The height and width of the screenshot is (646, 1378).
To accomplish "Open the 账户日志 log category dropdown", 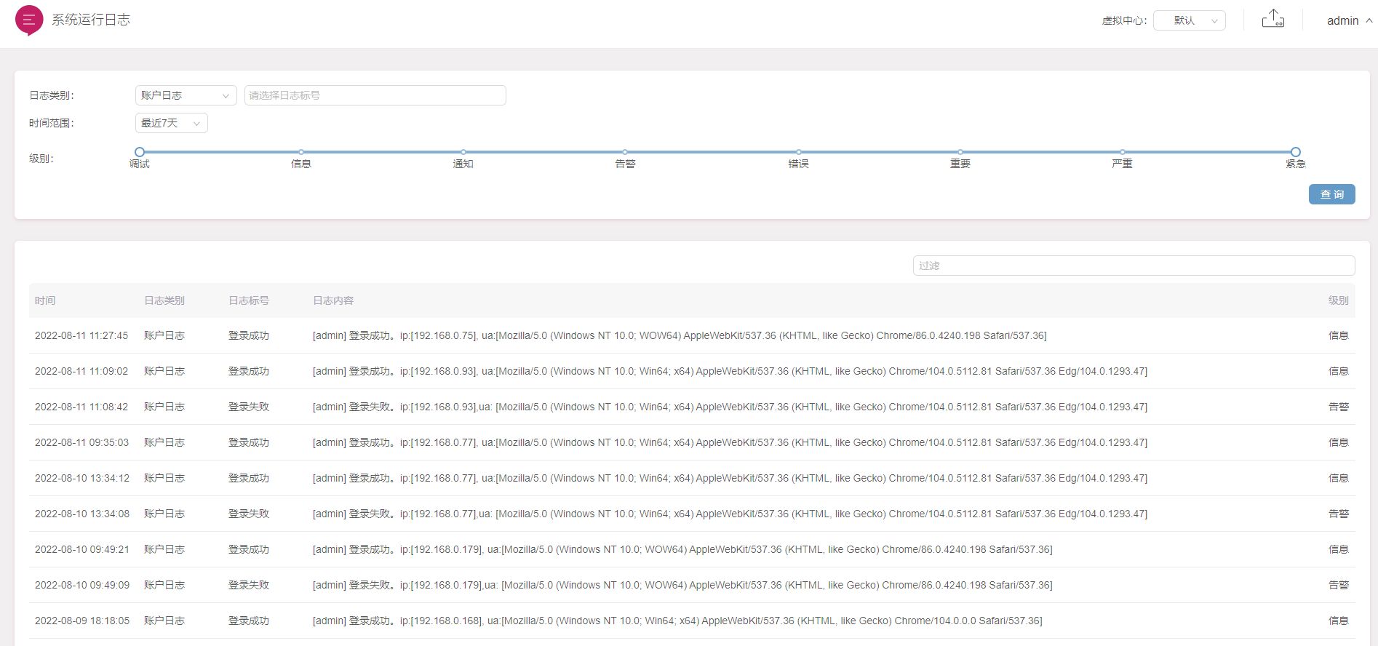I will coord(186,95).
